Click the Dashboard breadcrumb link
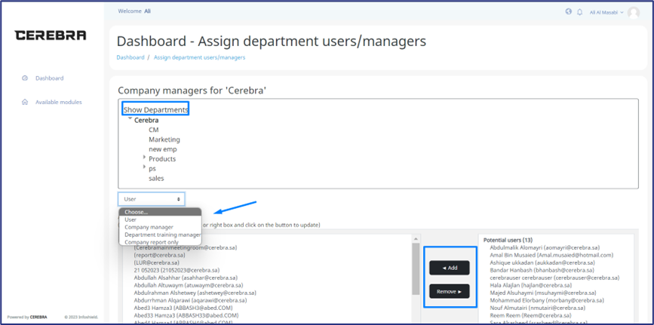Screen dimensions: 654x325 pyautogui.click(x=130, y=57)
